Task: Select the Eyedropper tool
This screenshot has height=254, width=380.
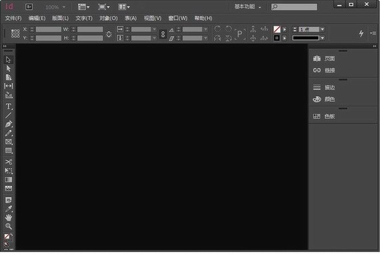Action: point(8,209)
